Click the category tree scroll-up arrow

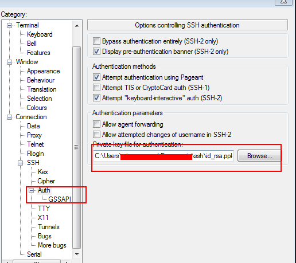77,26
